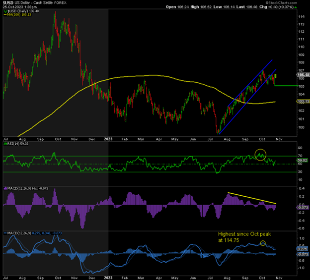
Task: Click the 'Low 106.14' value in the header
Action: [224, 7]
